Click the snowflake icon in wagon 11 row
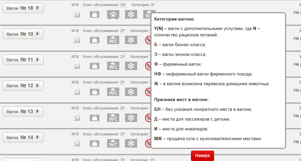301x161 pixels. click(131, 66)
